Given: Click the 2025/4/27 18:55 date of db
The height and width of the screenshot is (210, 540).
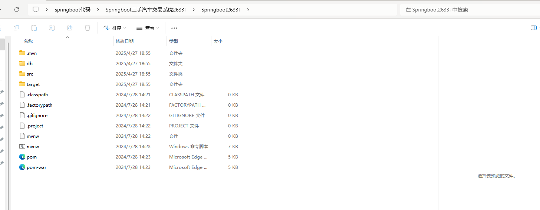Looking at the screenshot, I should coord(133,63).
